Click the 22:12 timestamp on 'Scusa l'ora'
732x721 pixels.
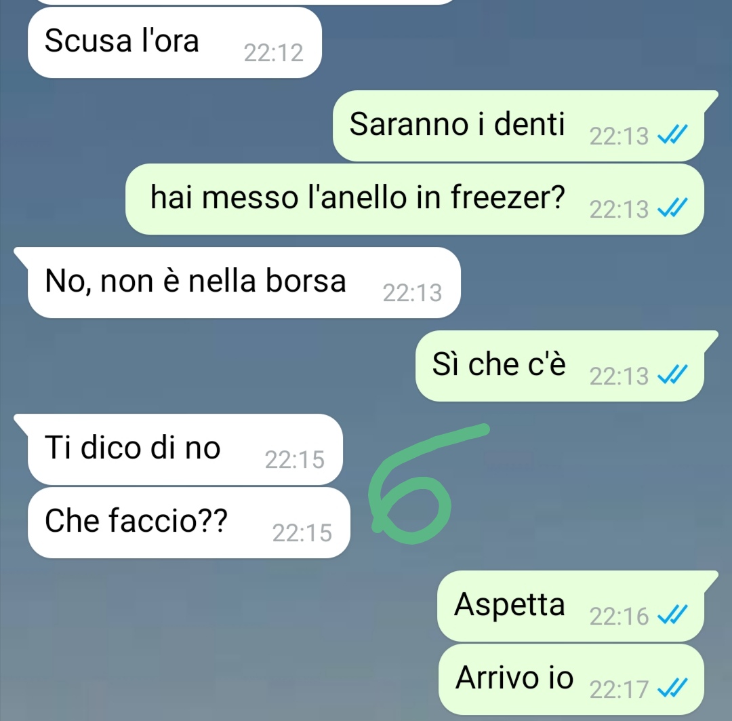tap(274, 52)
